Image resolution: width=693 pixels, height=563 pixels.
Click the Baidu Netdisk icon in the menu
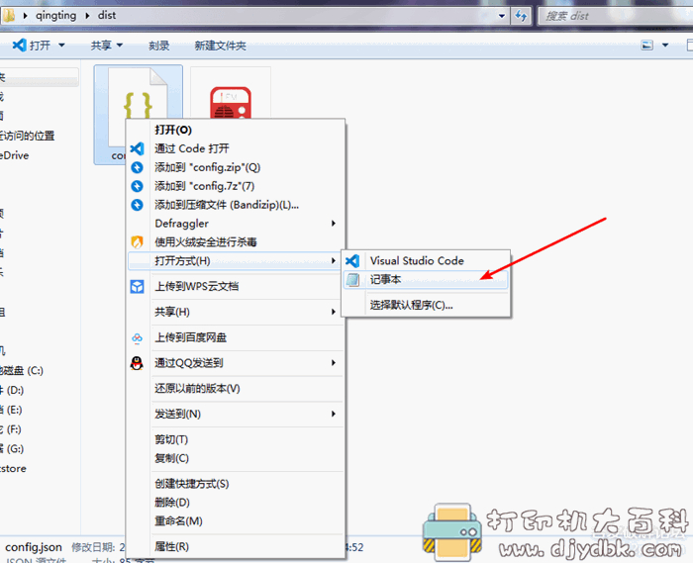[x=137, y=338]
